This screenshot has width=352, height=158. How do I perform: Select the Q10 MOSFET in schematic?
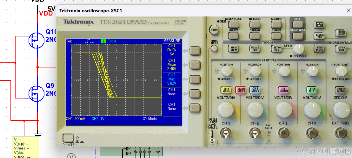coord(36,41)
